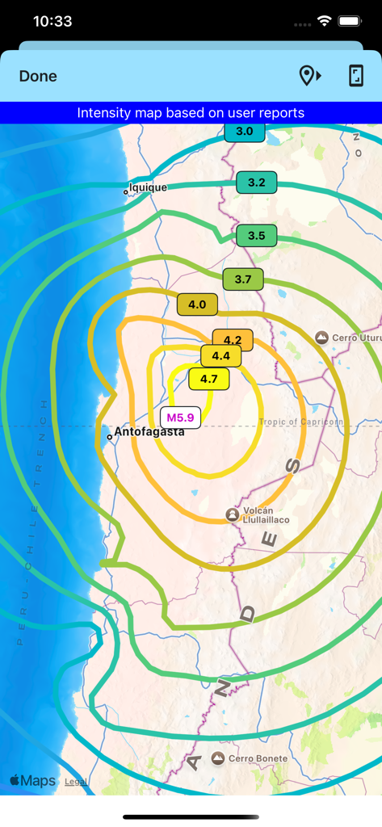The width and height of the screenshot is (382, 827).
Task: Select the 3.5 intensity contour label
Action: [x=257, y=235]
